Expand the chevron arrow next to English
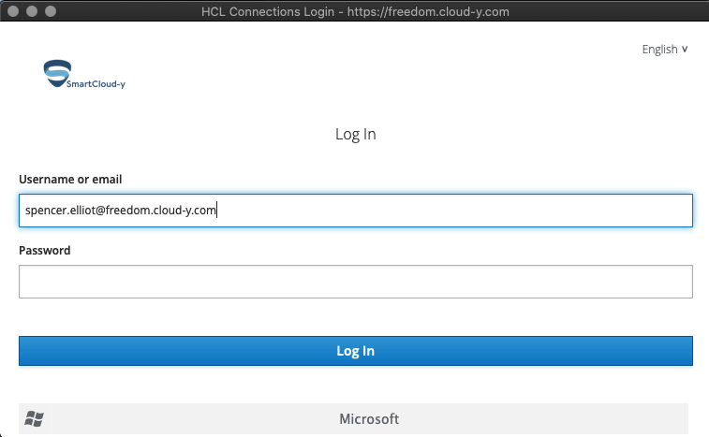 tap(685, 50)
